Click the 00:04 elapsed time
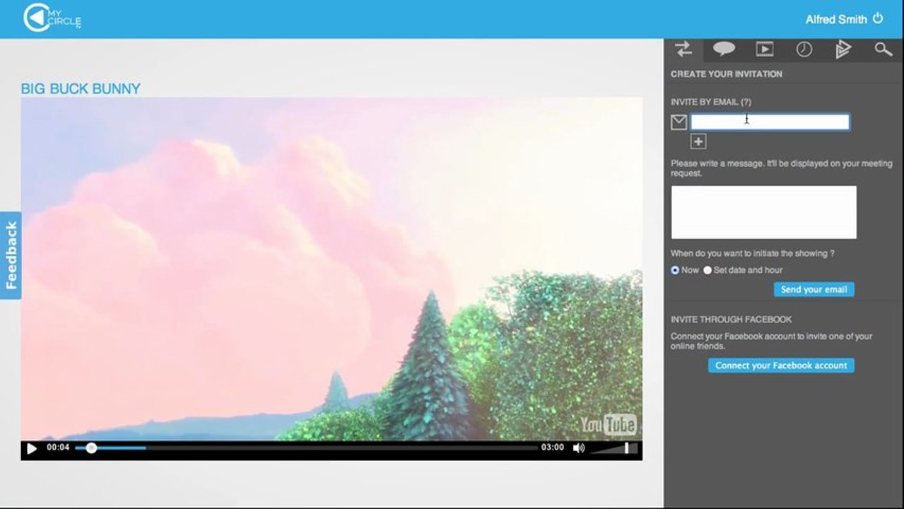This screenshot has height=509, width=904. 58,447
